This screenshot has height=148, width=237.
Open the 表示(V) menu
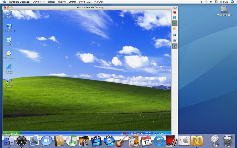[62, 2]
